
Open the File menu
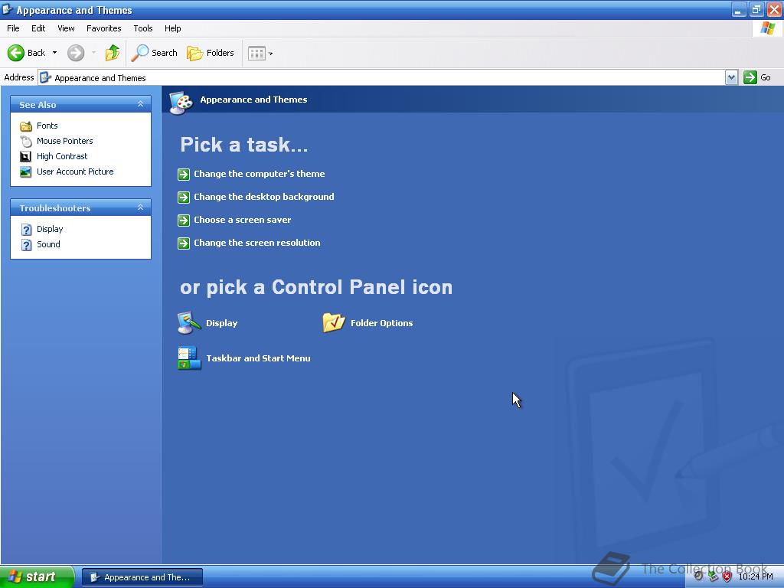tap(14, 28)
